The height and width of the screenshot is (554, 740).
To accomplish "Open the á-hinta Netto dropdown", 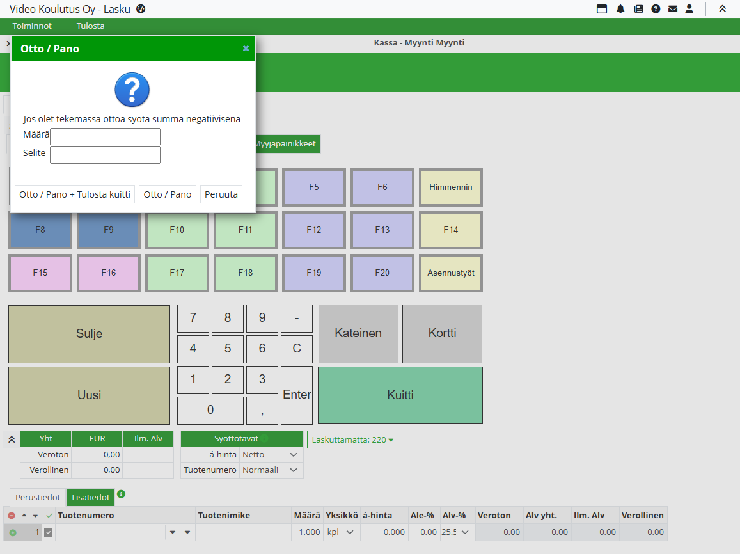I will [x=271, y=455].
